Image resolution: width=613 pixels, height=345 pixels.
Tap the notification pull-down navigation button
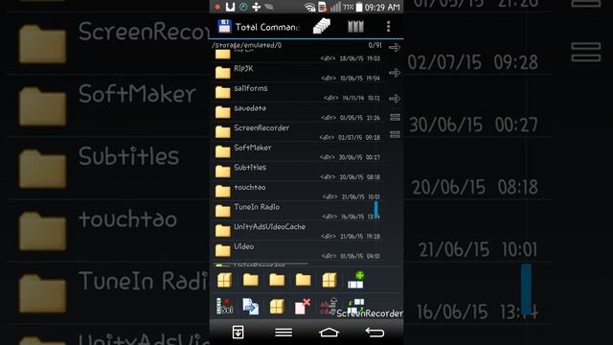point(238,333)
